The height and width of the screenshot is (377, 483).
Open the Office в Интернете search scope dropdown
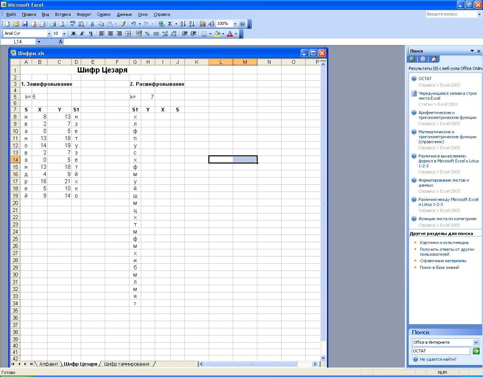(x=476, y=342)
